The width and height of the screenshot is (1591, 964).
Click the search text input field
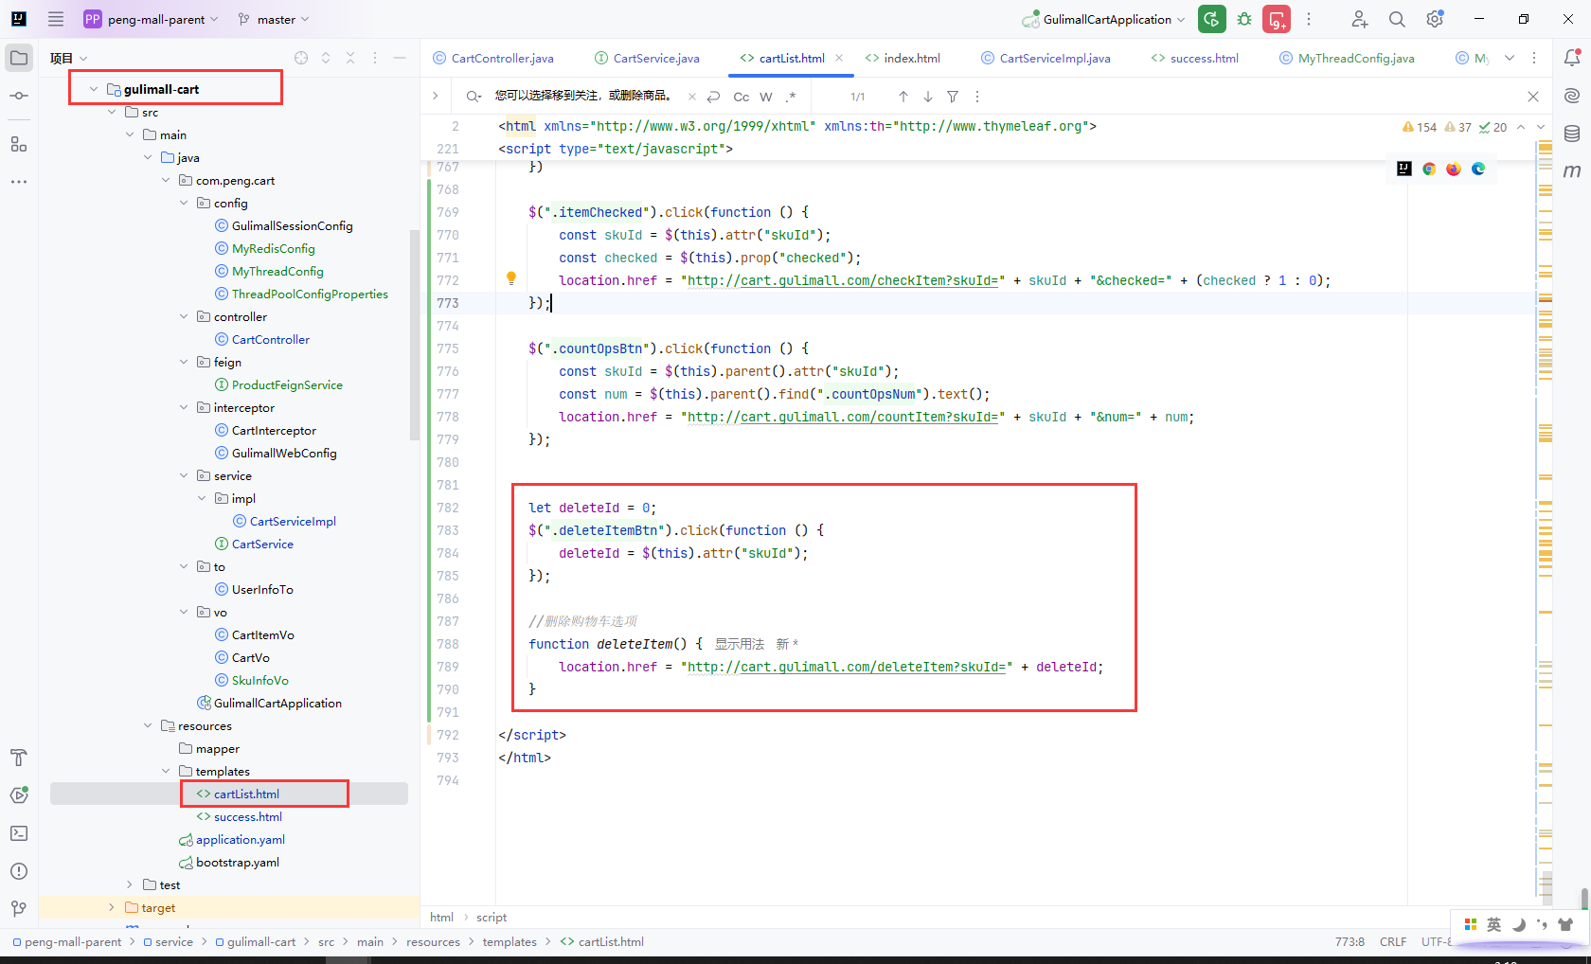(583, 96)
